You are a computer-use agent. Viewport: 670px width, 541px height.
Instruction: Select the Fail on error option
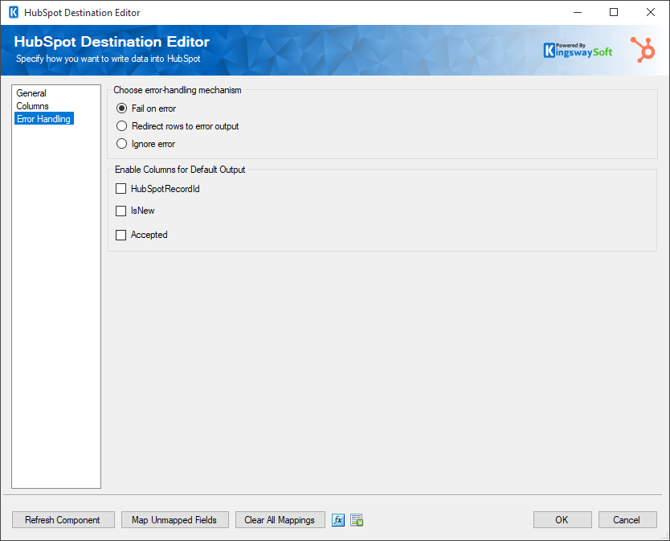tap(121, 109)
